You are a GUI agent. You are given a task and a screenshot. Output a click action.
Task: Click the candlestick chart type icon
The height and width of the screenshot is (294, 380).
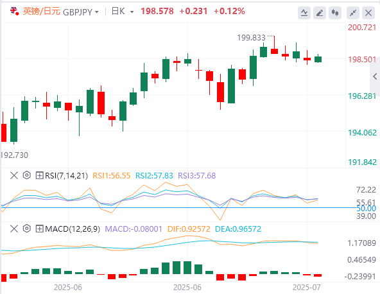coord(335,13)
